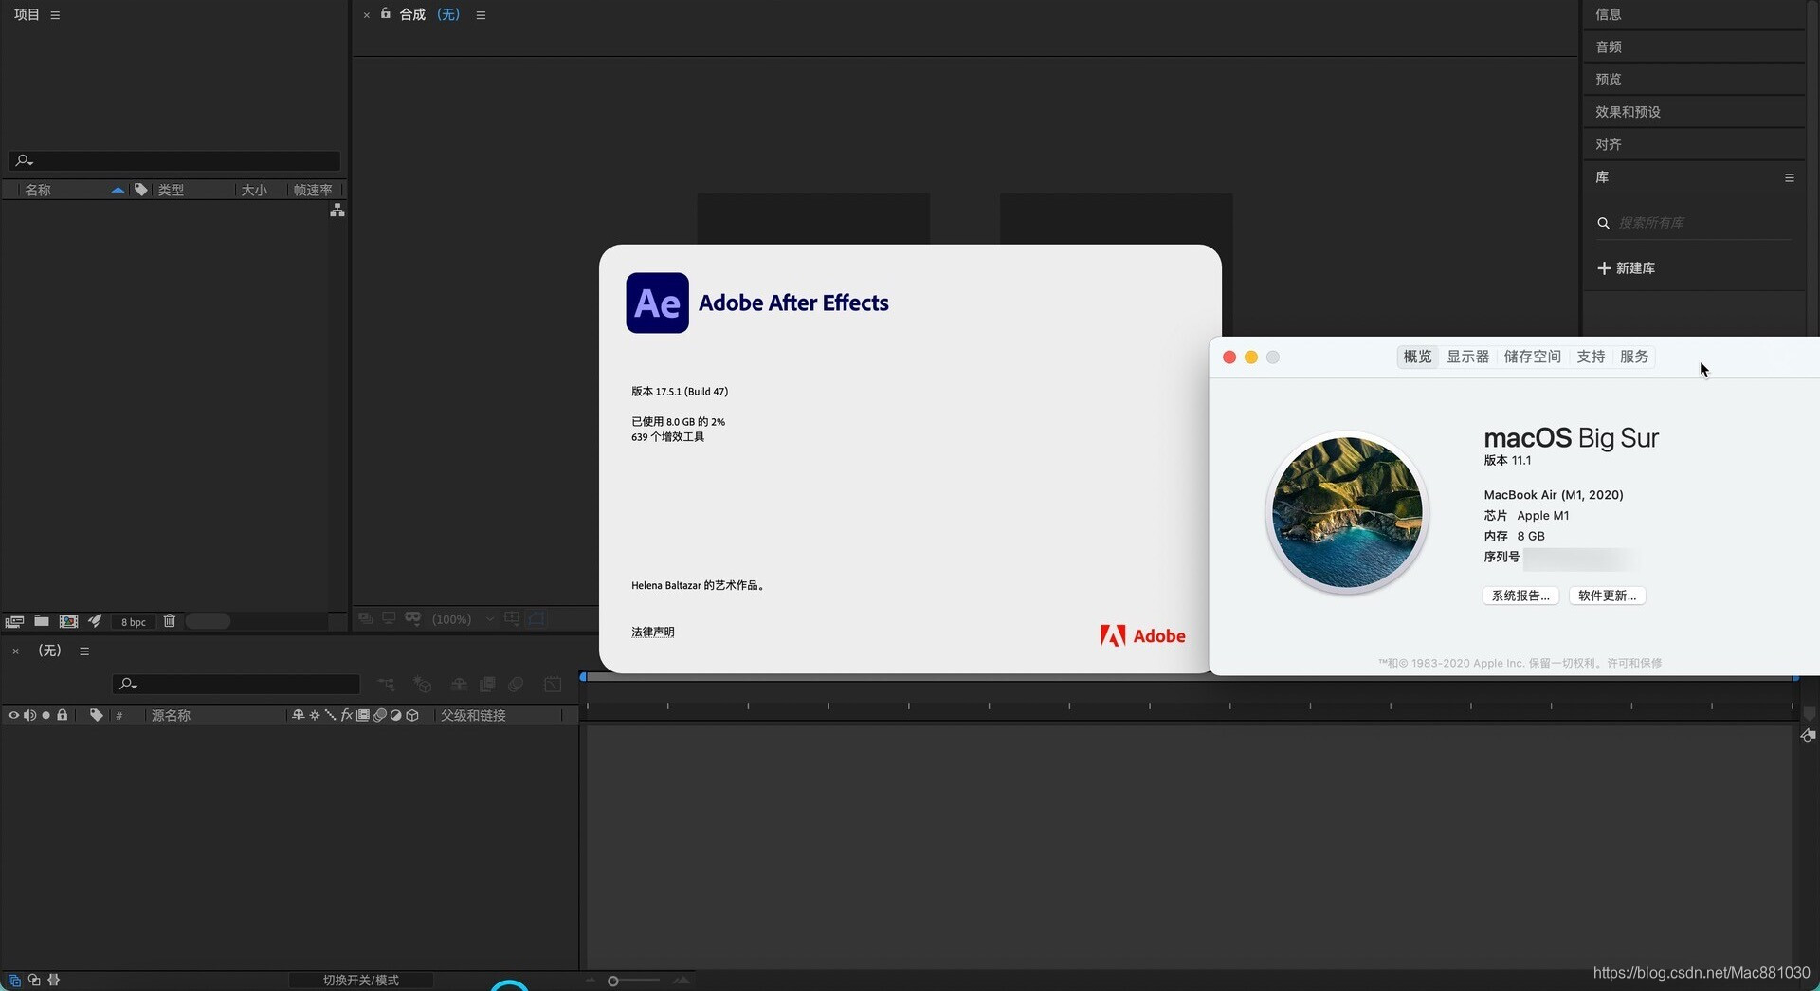This screenshot has height=991, width=1820.
Task: Click the new composition icon in Project panel
Action: click(x=68, y=621)
